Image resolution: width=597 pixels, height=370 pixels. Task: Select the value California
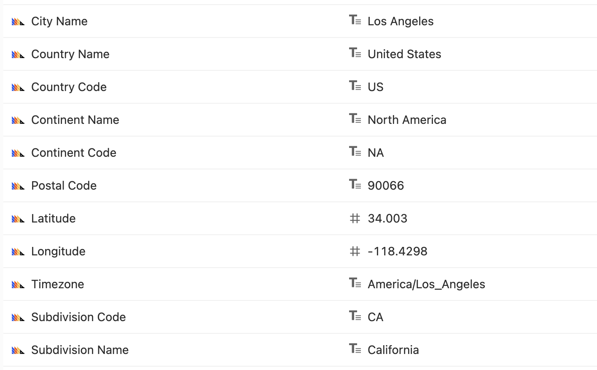tap(393, 350)
